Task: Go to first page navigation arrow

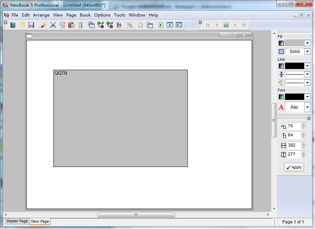Action: tap(208, 25)
